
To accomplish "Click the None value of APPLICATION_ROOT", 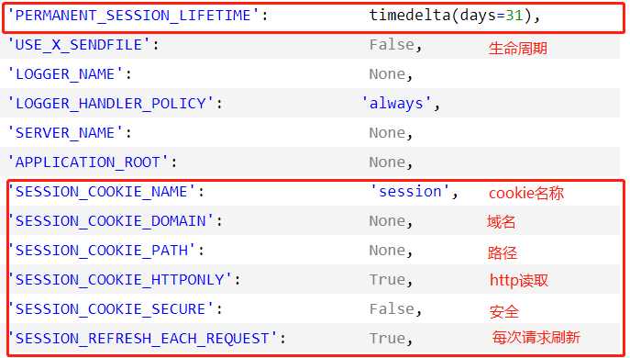I will [387, 162].
